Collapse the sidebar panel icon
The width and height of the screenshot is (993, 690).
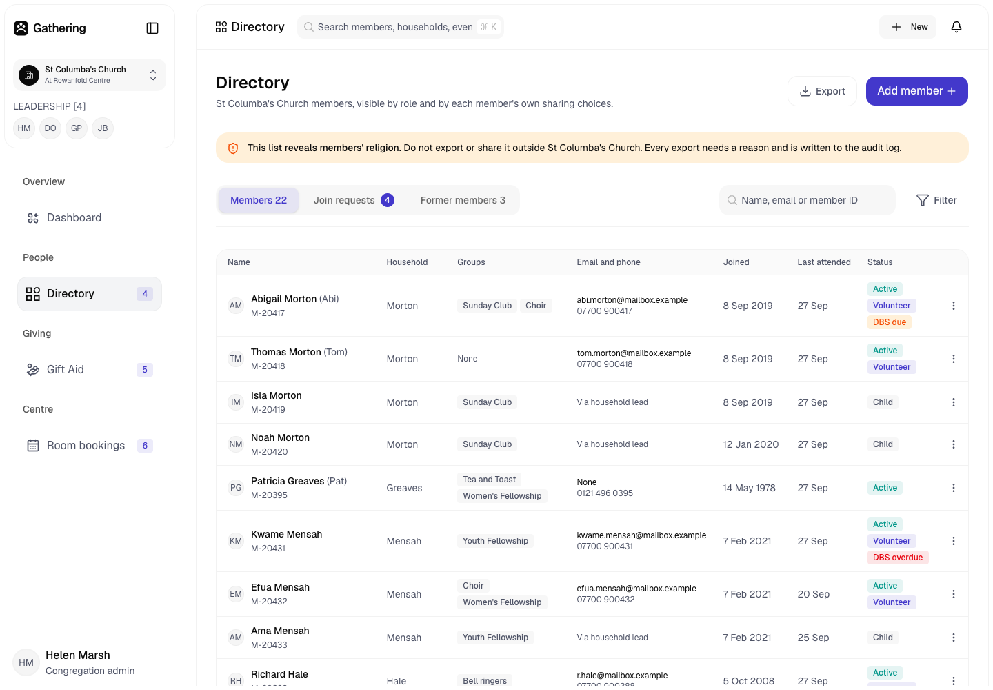coord(152,28)
